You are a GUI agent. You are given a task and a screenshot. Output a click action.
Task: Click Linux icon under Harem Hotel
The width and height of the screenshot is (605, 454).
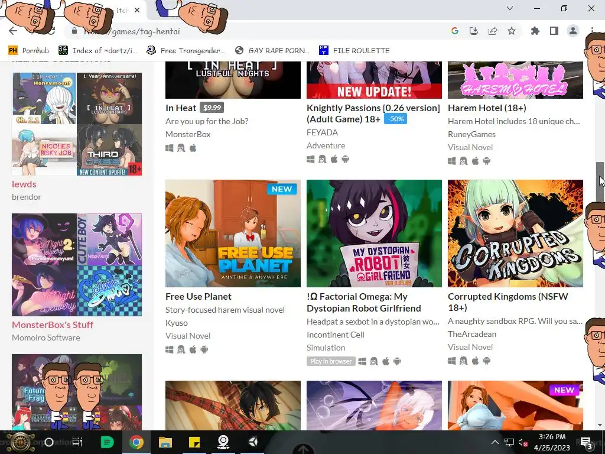(x=463, y=161)
